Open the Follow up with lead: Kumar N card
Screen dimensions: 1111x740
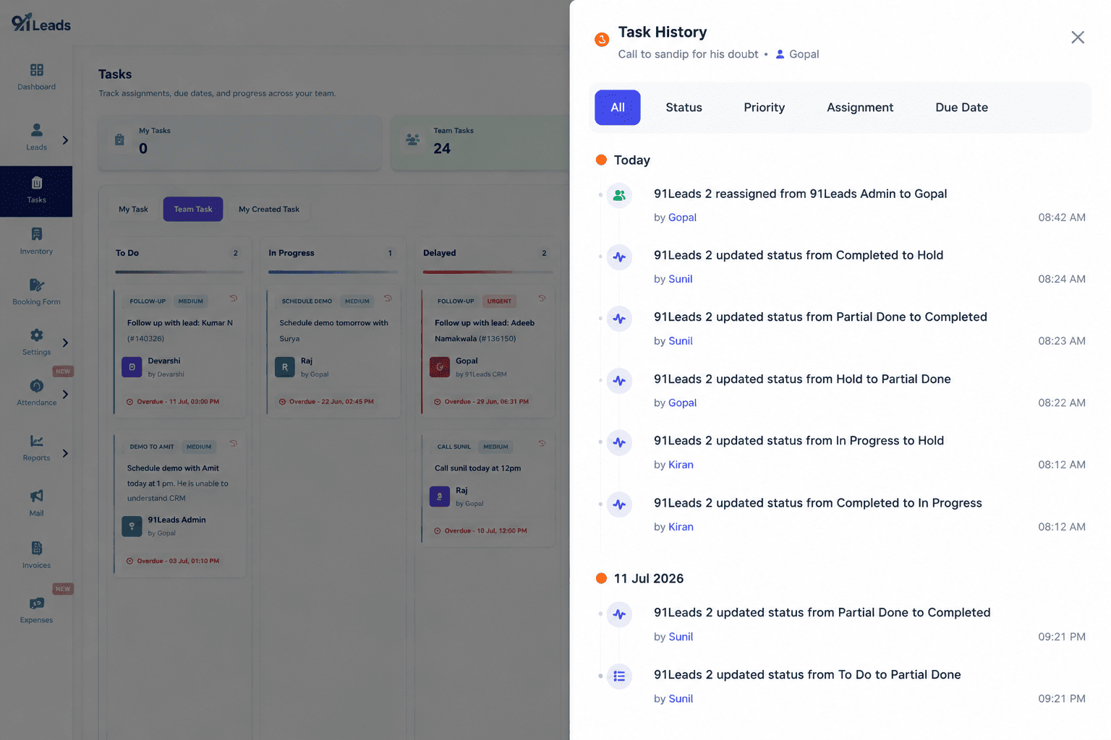pyautogui.click(x=180, y=353)
